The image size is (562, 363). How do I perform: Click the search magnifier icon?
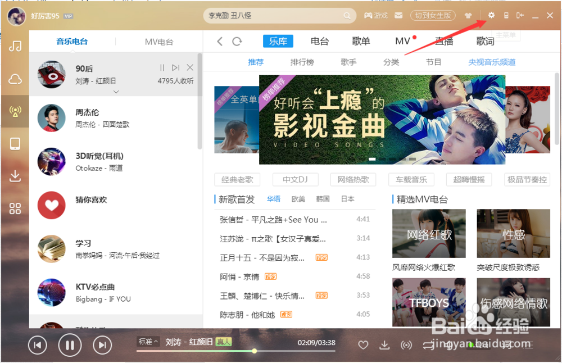[347, 16]
